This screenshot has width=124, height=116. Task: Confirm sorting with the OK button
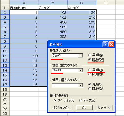[x=84, y=108]
